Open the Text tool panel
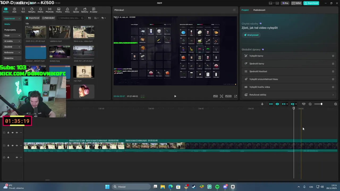The height and width of the screenshot is (191, 340). [23, 10]
